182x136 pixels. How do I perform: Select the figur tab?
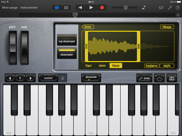(x=89, y=66)
